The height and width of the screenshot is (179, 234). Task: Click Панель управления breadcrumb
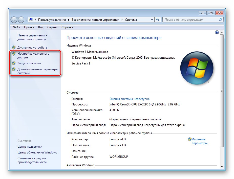pyautogui.click(x=52, y=20)
